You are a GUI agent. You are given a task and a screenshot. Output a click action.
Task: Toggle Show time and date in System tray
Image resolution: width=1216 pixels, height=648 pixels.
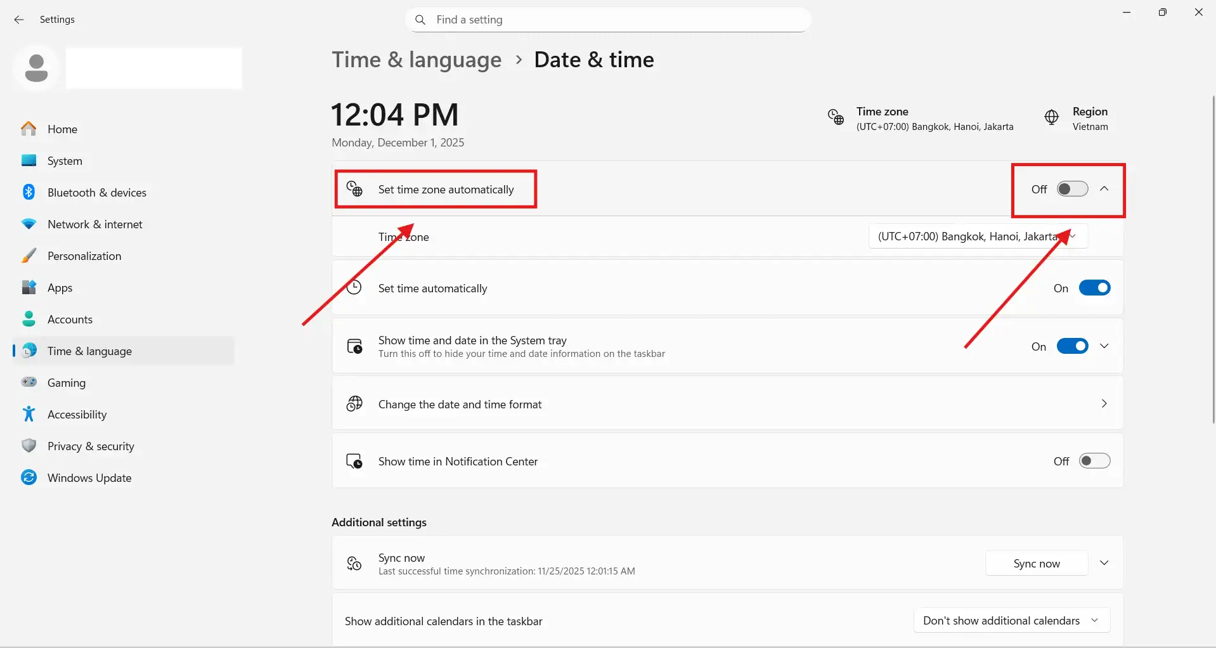(x=1072, y=346)
